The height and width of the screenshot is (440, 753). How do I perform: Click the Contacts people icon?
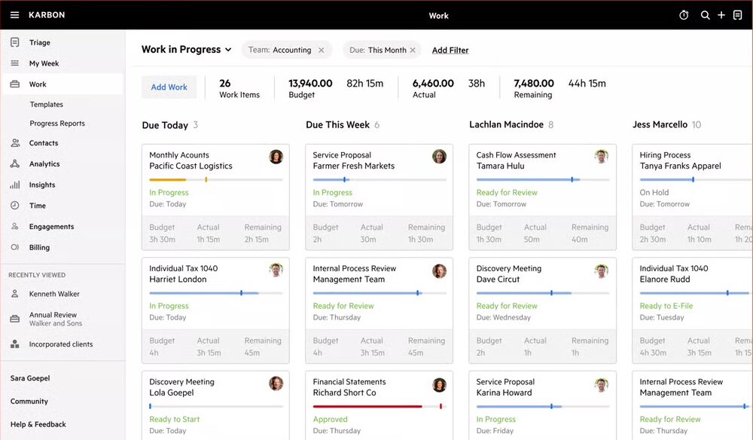(15, 142)
